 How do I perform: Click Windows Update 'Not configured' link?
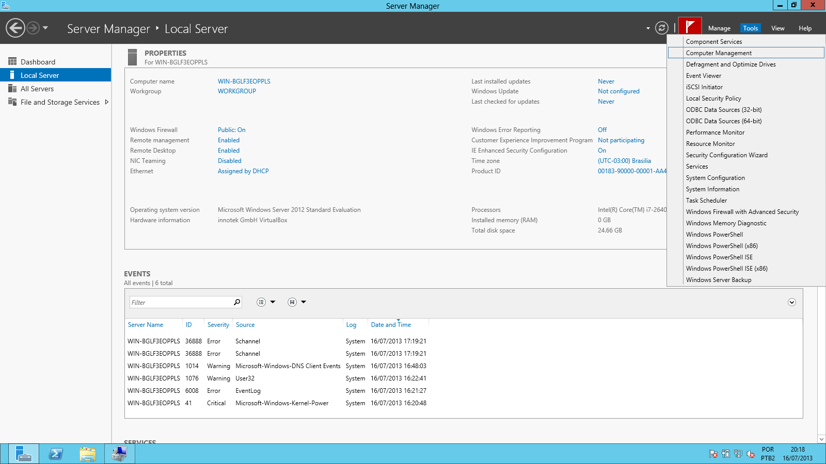pos(618,91)
